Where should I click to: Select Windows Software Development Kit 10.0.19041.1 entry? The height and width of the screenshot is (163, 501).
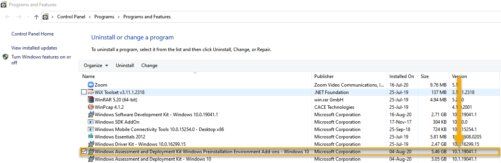tap(156, 115)
